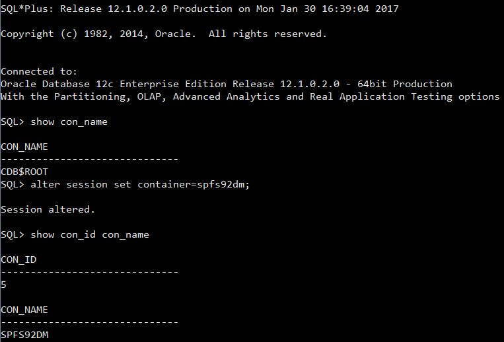This screenshot has width=504, height=342.
Task: Click the second CON_NAME header near bottom
Action: tap(24, 310)
